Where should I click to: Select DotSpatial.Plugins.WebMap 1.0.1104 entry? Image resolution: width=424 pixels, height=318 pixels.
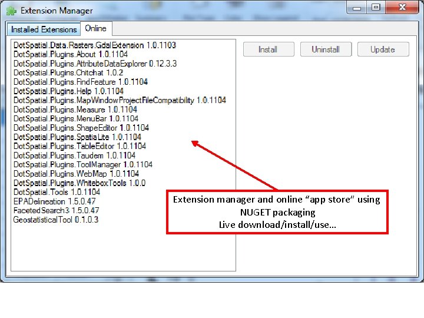[76, 174]
